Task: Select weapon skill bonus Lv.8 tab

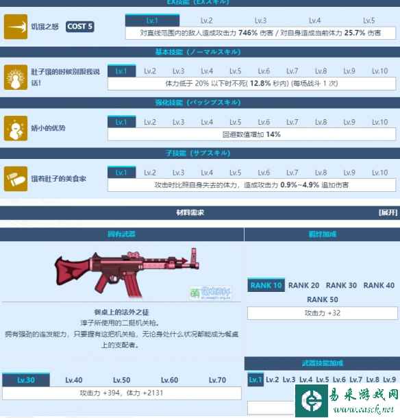Action: [x=373, y=380]
